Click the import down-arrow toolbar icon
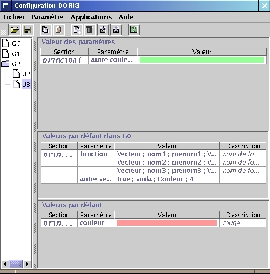The image size is (270, 274). click(x=103, y=29)
